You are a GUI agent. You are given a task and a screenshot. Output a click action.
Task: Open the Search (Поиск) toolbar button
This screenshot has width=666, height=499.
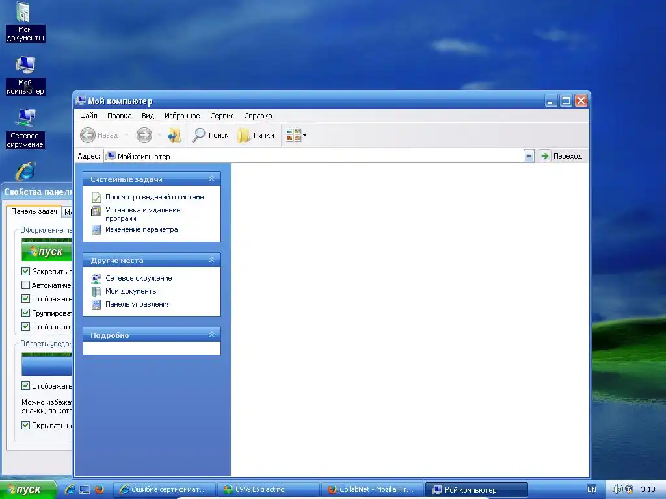click(x=210, y=135)
